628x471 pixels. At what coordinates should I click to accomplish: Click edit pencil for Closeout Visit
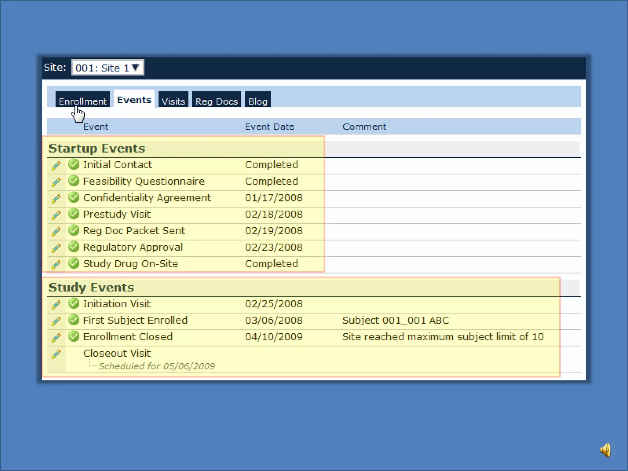click(56, 354)
